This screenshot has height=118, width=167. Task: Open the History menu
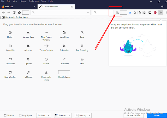pyautogui.click(x=23, y=1)
